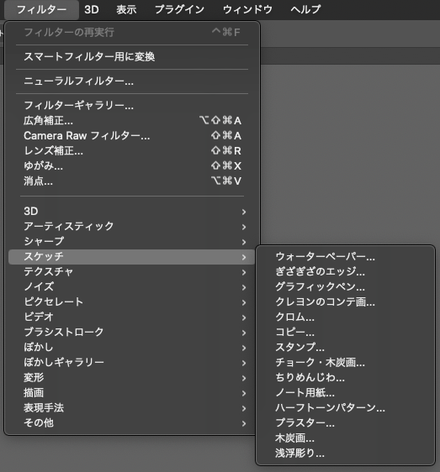
Task: Open ニューラルフィルター...
Action: click(132, 81)
